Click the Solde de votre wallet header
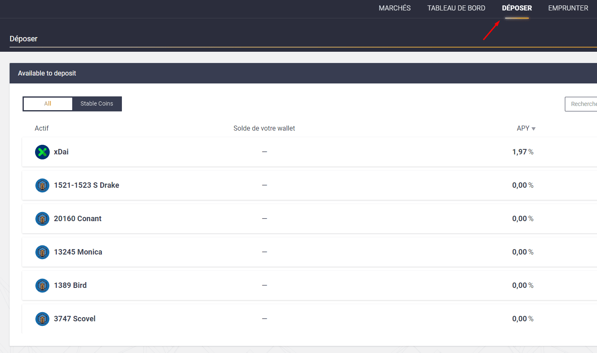This screenshot has width=597, height=353. [264, 129]
